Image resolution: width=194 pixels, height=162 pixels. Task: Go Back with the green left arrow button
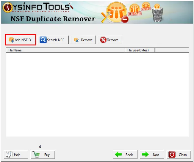125,155
